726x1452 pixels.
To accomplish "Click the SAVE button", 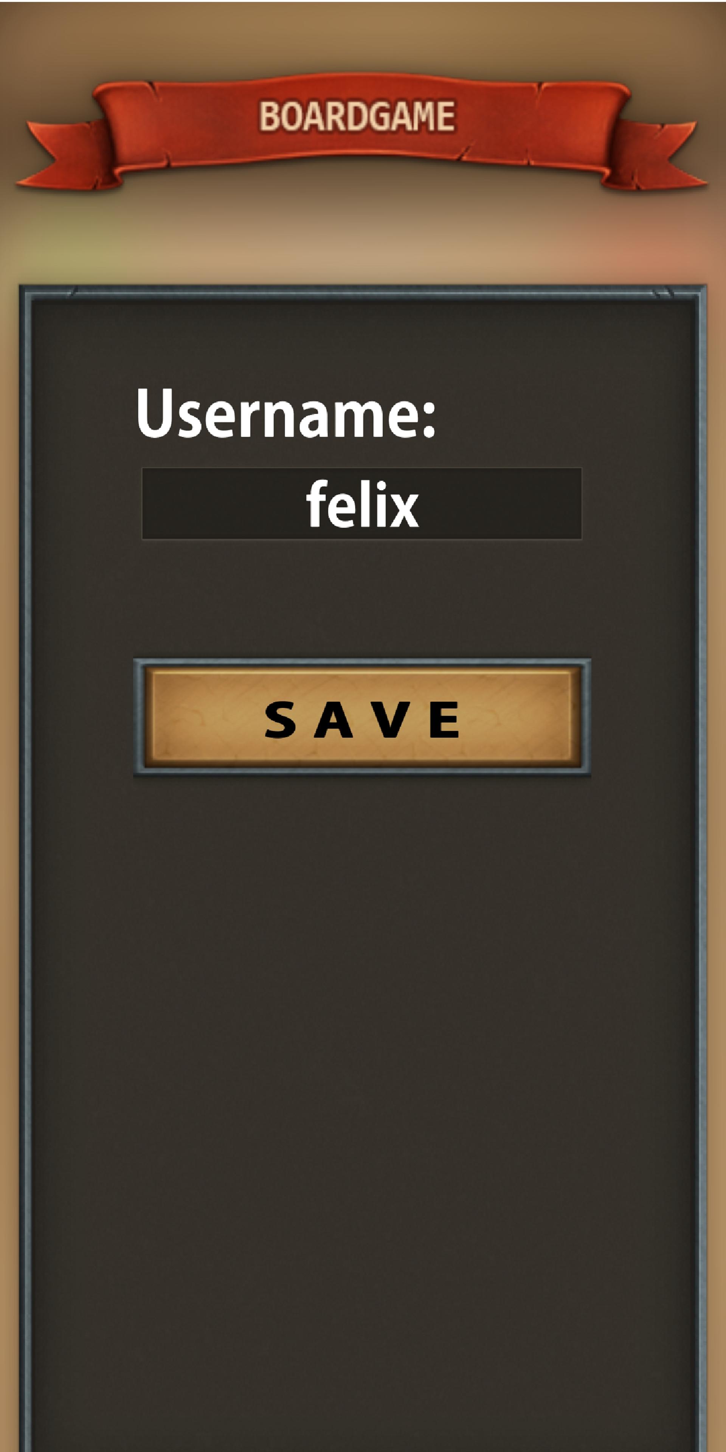I will click(x=362, y=717).
